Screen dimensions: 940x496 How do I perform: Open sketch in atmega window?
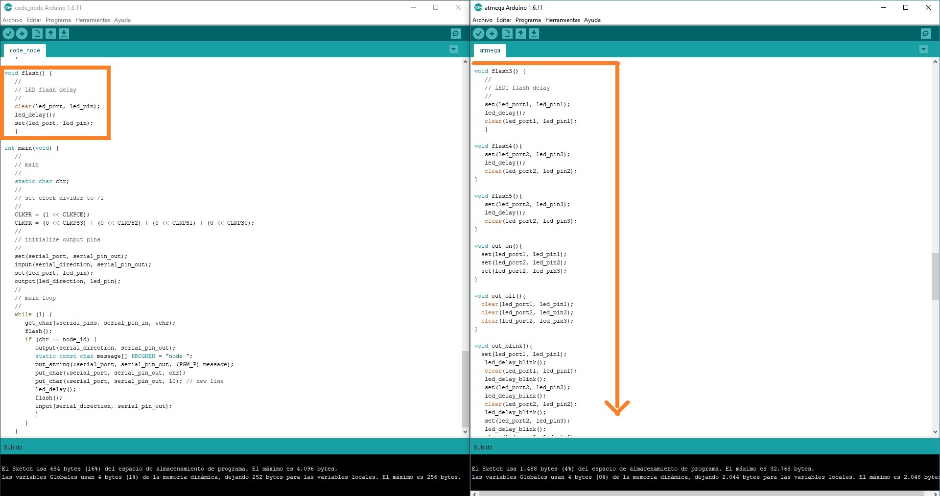(520, 33)
